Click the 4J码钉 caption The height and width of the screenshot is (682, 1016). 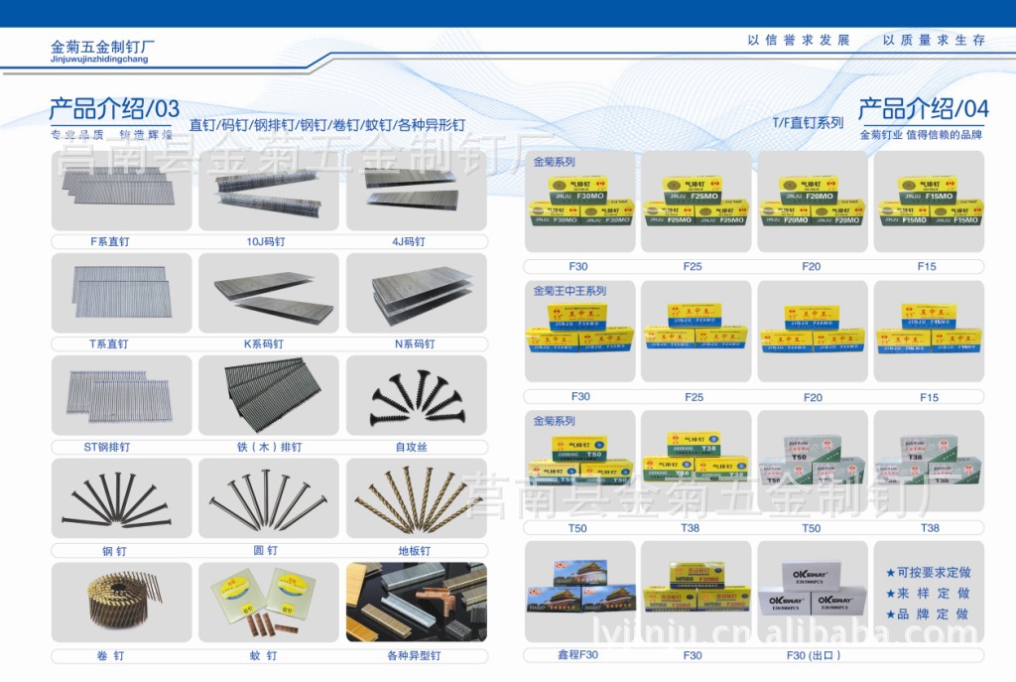point(409,242)
